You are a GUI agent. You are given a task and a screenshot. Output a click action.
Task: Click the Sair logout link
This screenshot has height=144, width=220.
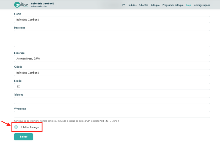(x=46, y=7)
